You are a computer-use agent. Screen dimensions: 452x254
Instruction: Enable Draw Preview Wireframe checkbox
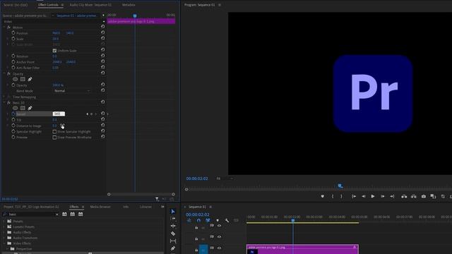(x=54, y=138)
